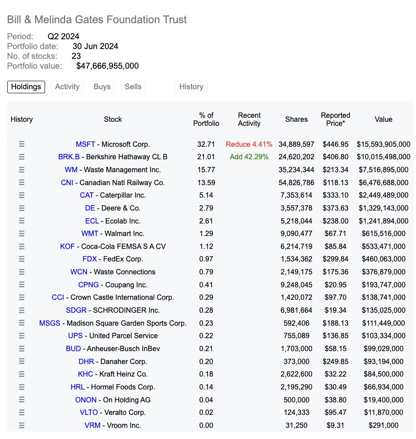Open the KOF ticker link

tap(67, 246)
